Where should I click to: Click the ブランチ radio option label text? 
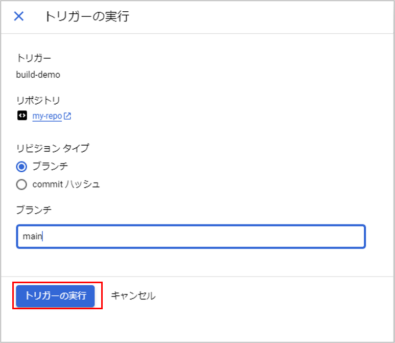pyautogui.click(x=50, y=166)
